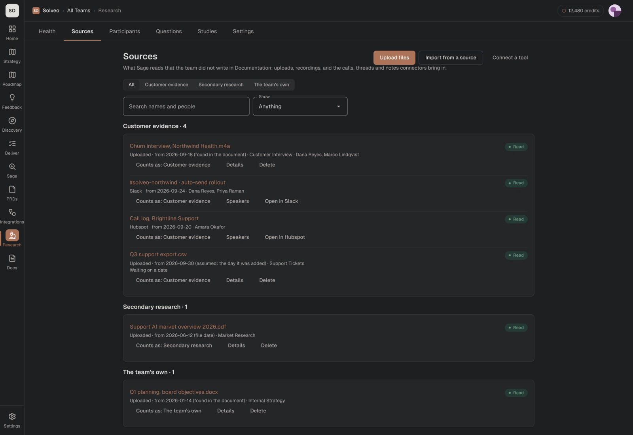Click Import from a source
Screen dimensions: 633x435
451,58
